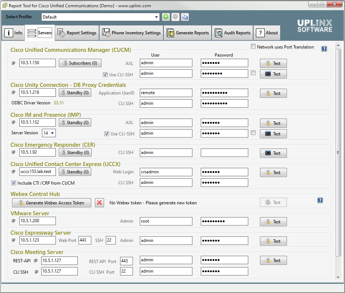The height and width of the screenshot is (293, 345).
Task: Click the vertical scrollbar up arrow
Action: pyautogui.click(x=338, y=45)
